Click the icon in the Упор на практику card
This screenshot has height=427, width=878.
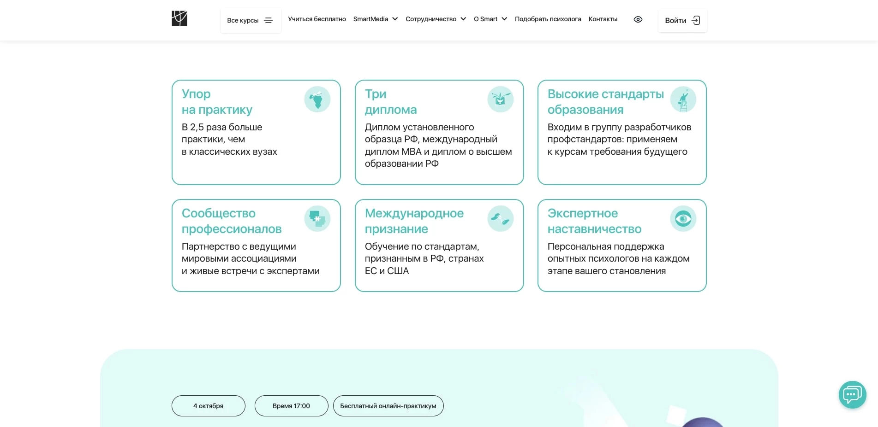[x=317, y=99]
